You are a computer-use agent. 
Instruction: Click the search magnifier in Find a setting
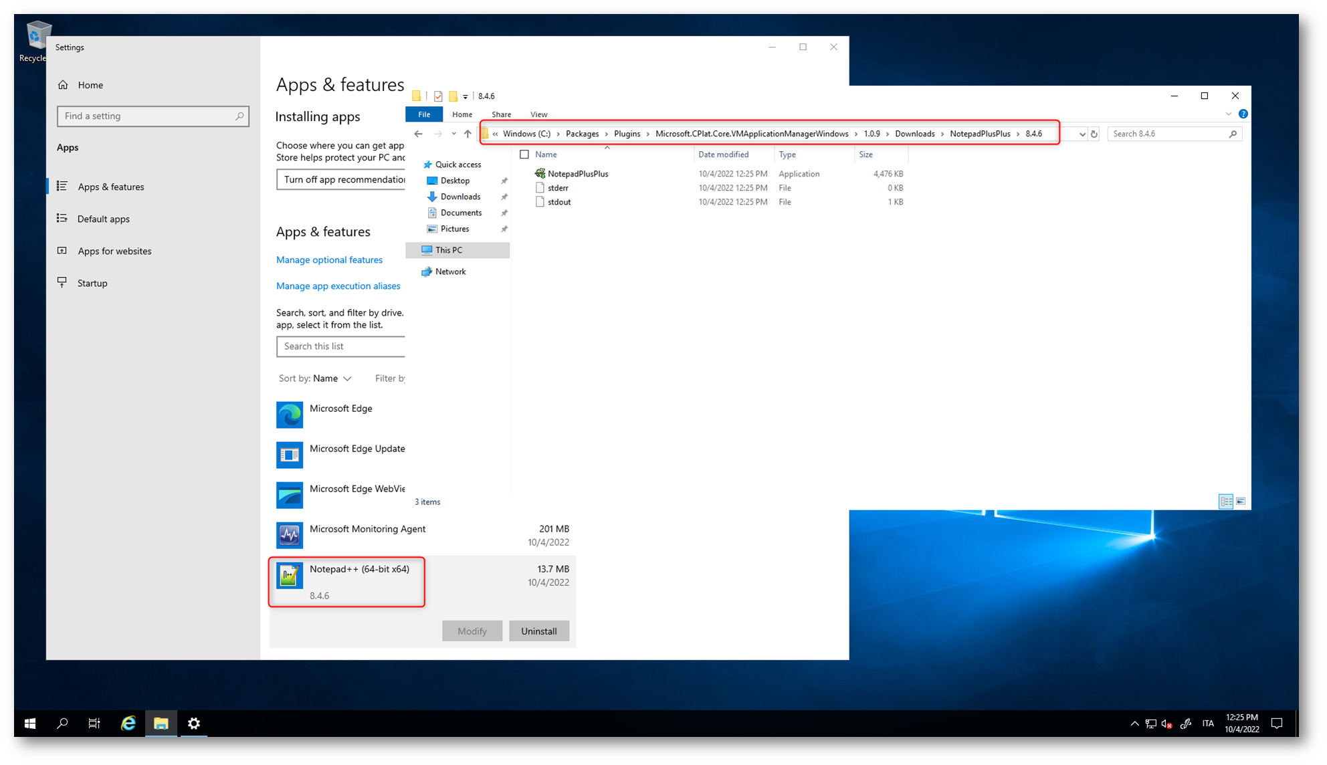tap(239, 116)
